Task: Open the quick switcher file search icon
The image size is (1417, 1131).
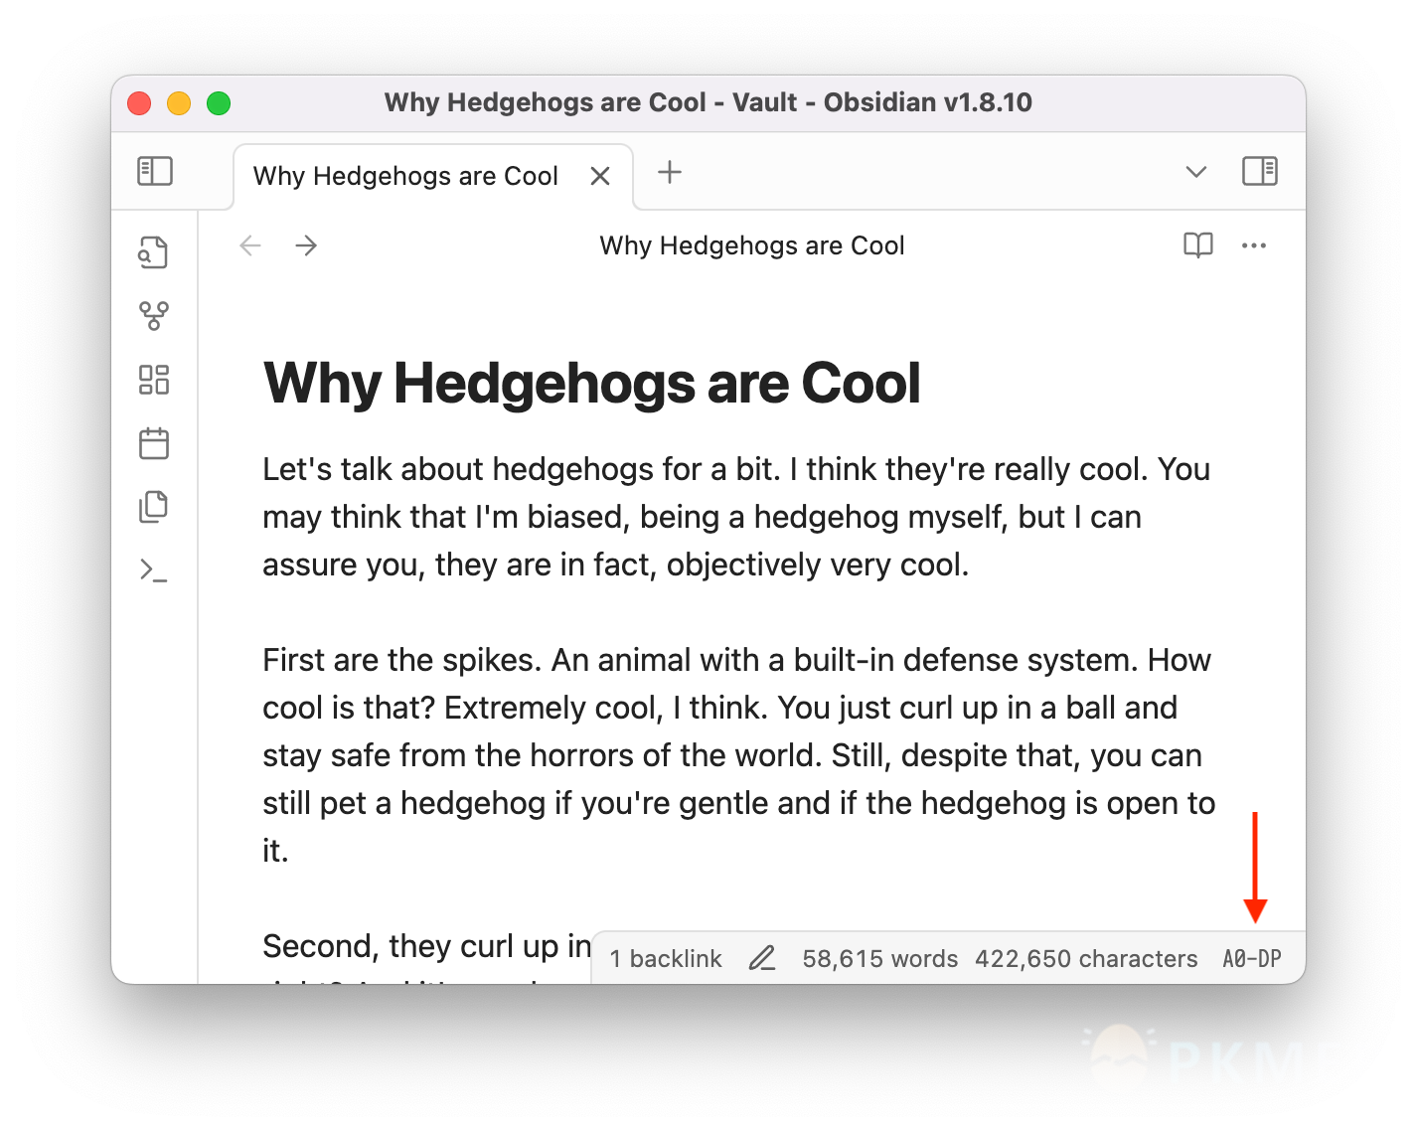Action: (153, 252)
